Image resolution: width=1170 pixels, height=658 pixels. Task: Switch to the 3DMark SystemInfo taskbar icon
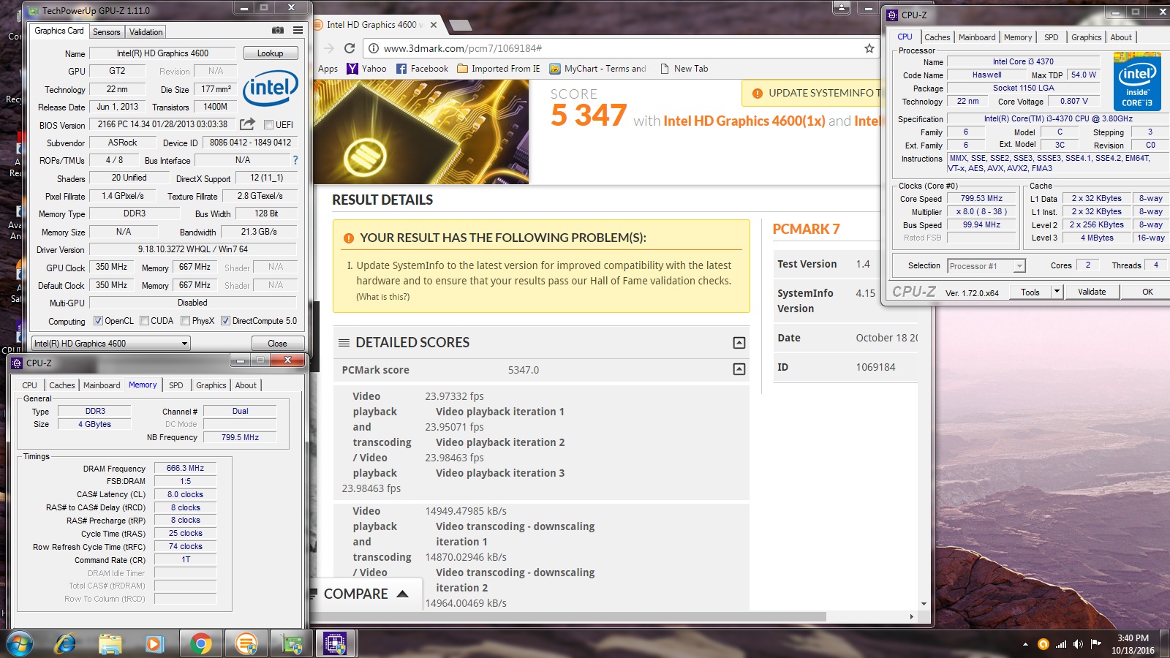click(246, 643)
